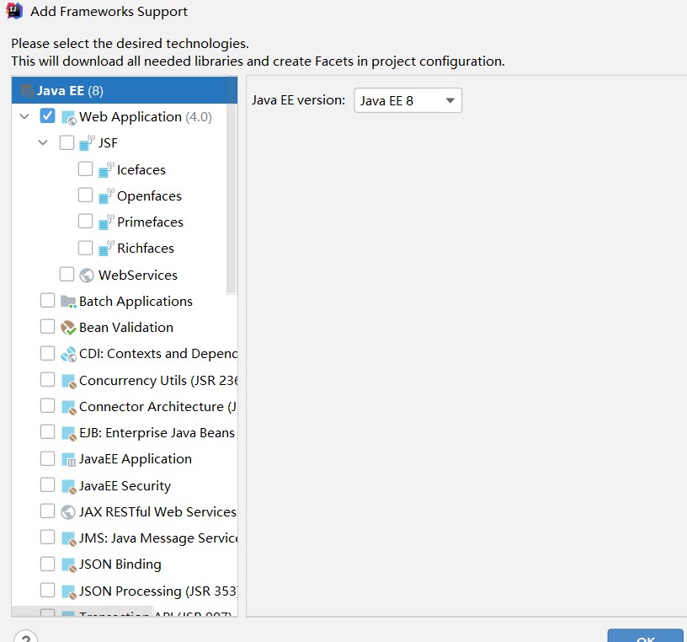Screen dimensions: 687x642
Task: Check the EJB Enterprise Java Beans checkbox
Action: (47, 432)
